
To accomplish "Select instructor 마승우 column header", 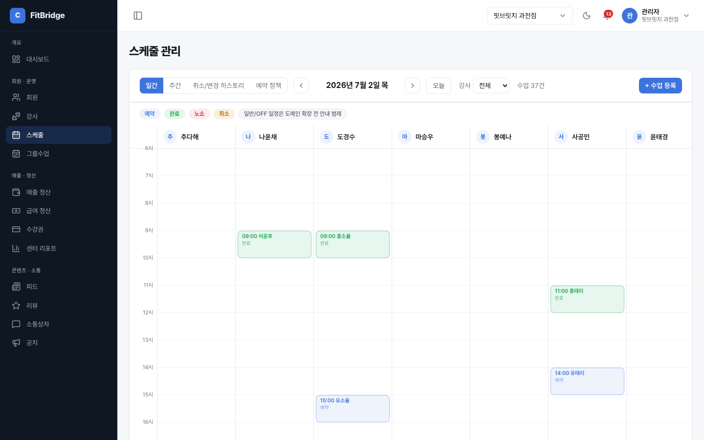I will [x=431, y=137].
